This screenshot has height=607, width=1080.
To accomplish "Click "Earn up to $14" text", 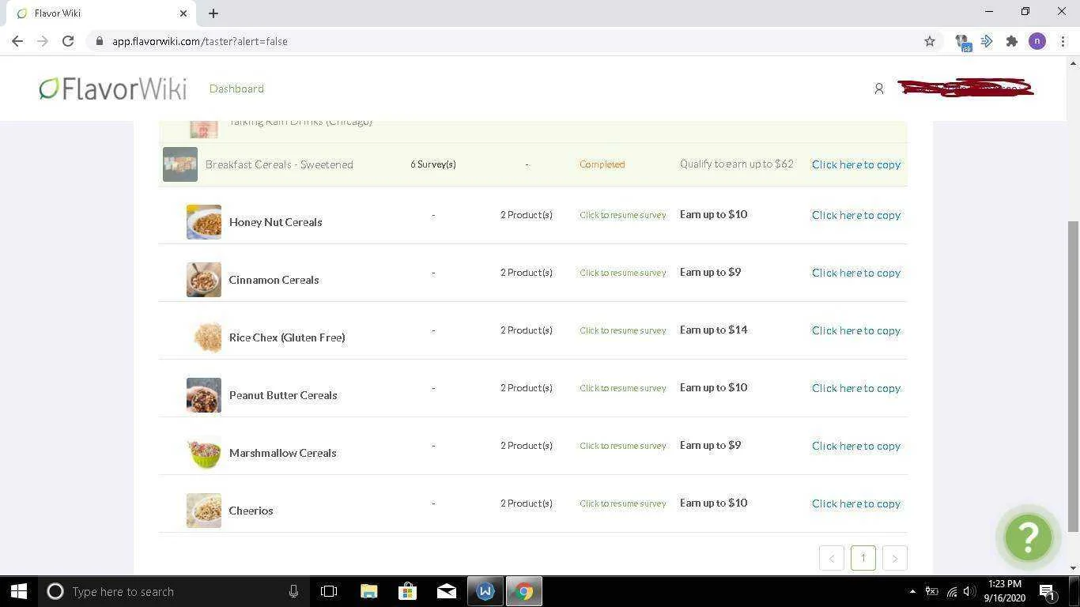I will 714,330.
